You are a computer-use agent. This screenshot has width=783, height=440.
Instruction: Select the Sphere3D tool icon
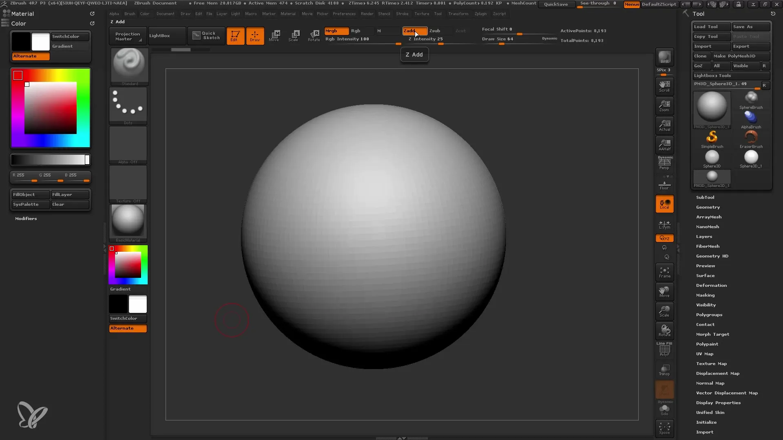coord(712,156)
